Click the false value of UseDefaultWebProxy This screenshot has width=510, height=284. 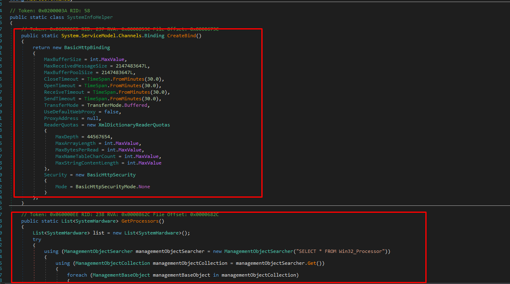pos(111,112)
